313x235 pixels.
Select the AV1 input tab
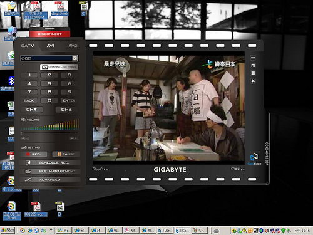[50, 46]
